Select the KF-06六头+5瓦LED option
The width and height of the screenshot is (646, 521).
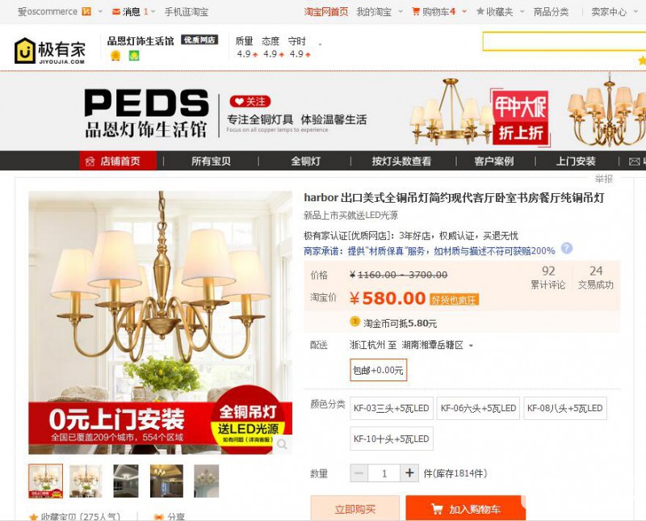coord(478,408)
